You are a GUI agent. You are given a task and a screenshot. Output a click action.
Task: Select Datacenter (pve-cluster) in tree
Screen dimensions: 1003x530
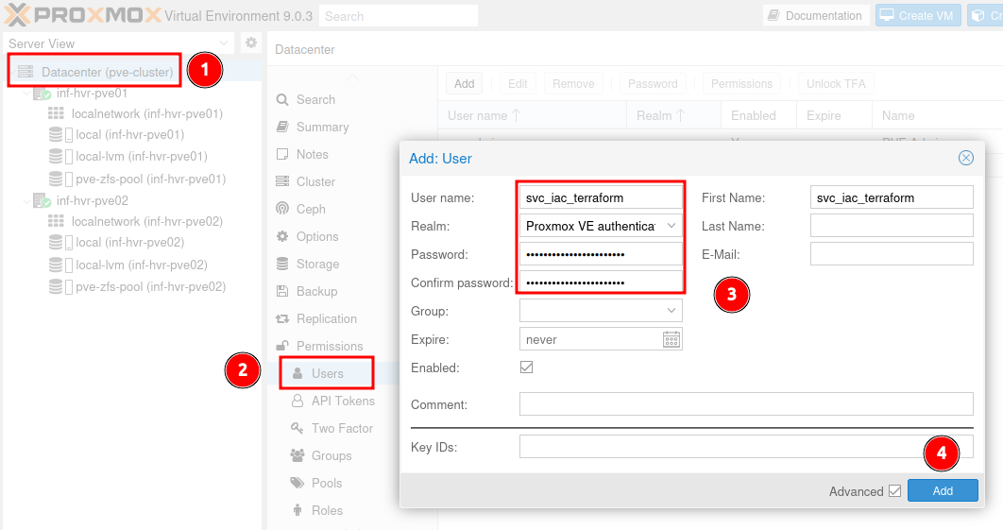tap(107, 72)
